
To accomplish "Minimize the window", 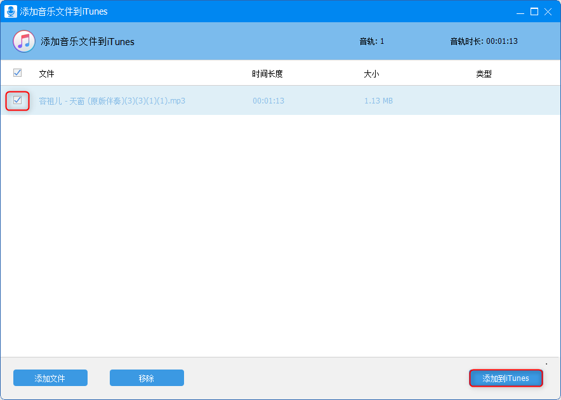I will [x=520, y=12].
